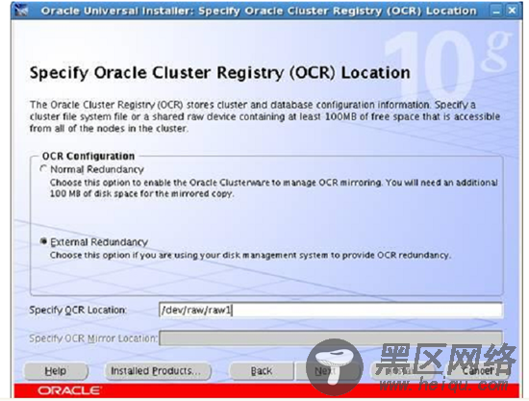The height and width of the screenshot is (401, 529).
Task: Minimize the Oracle Universal Installer window
Action: pyautogui.click(x=496, y=11)
